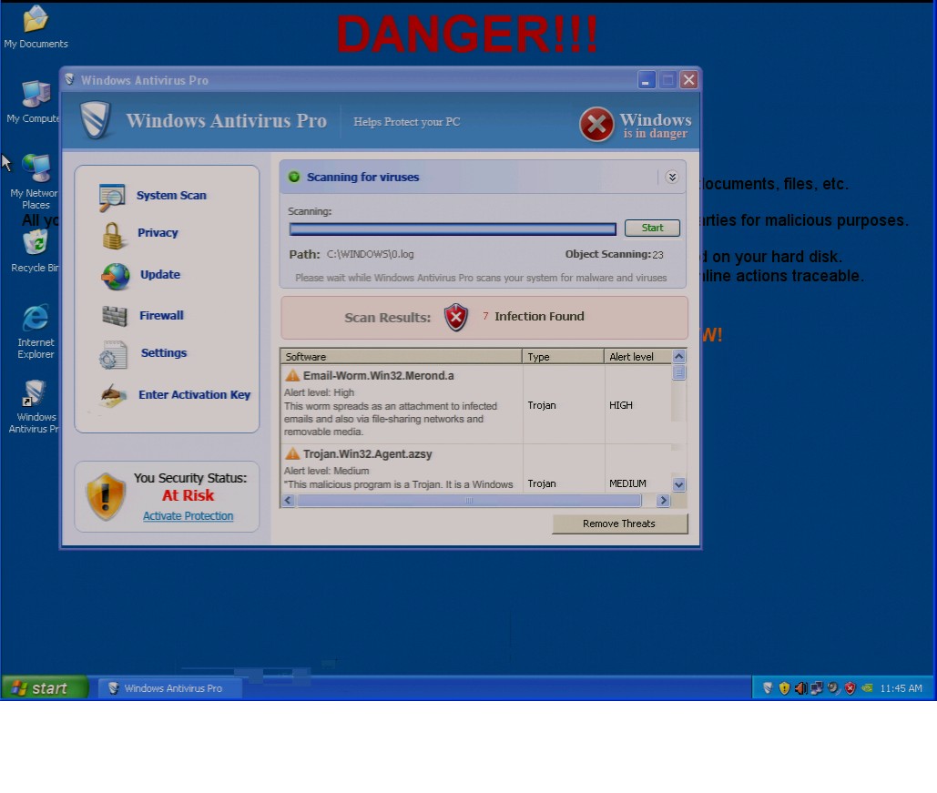Click the Firewall brick wall icon

[x=115, y=316]
